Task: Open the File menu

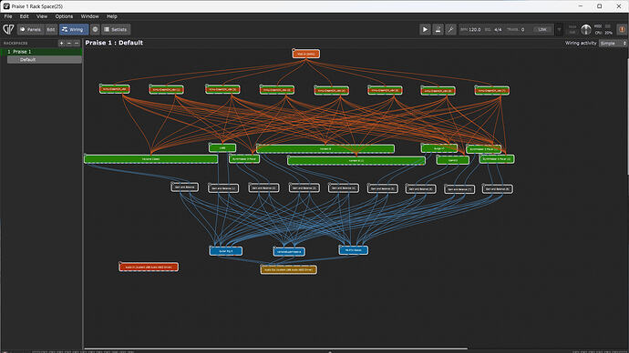Action: tap(8, 16)
